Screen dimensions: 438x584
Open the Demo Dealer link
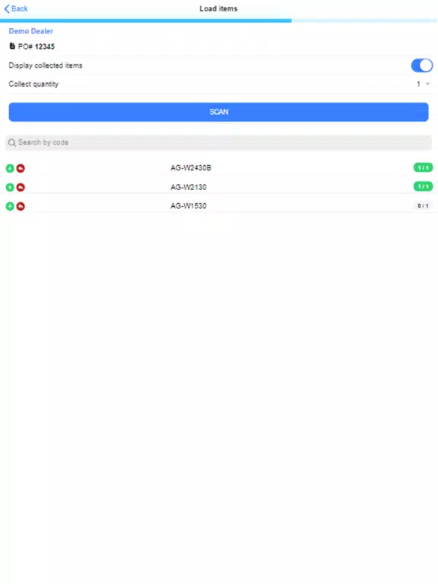(31, 31)
